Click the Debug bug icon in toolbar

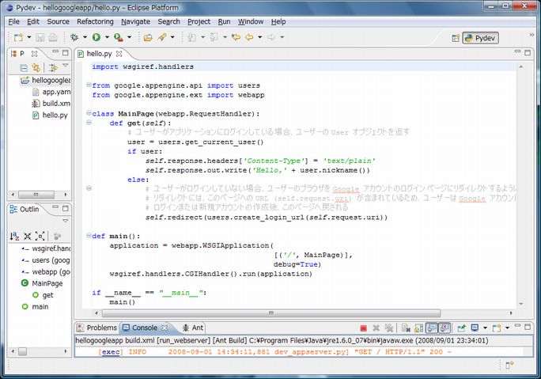tap(75, 37)
